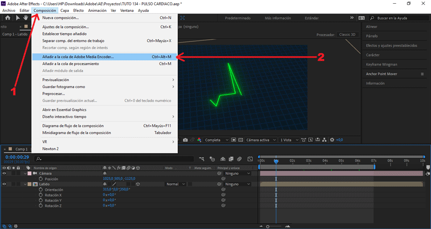Toggle the frame blending icon in timeline

point(231,159)
